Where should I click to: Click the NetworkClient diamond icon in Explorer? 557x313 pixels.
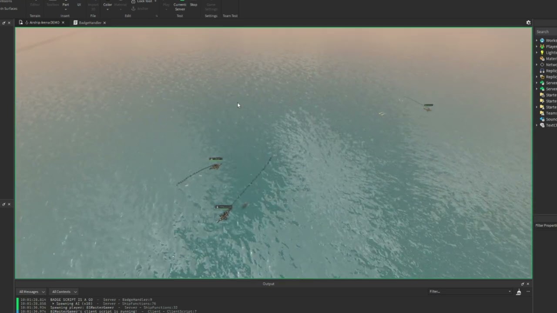542,65
